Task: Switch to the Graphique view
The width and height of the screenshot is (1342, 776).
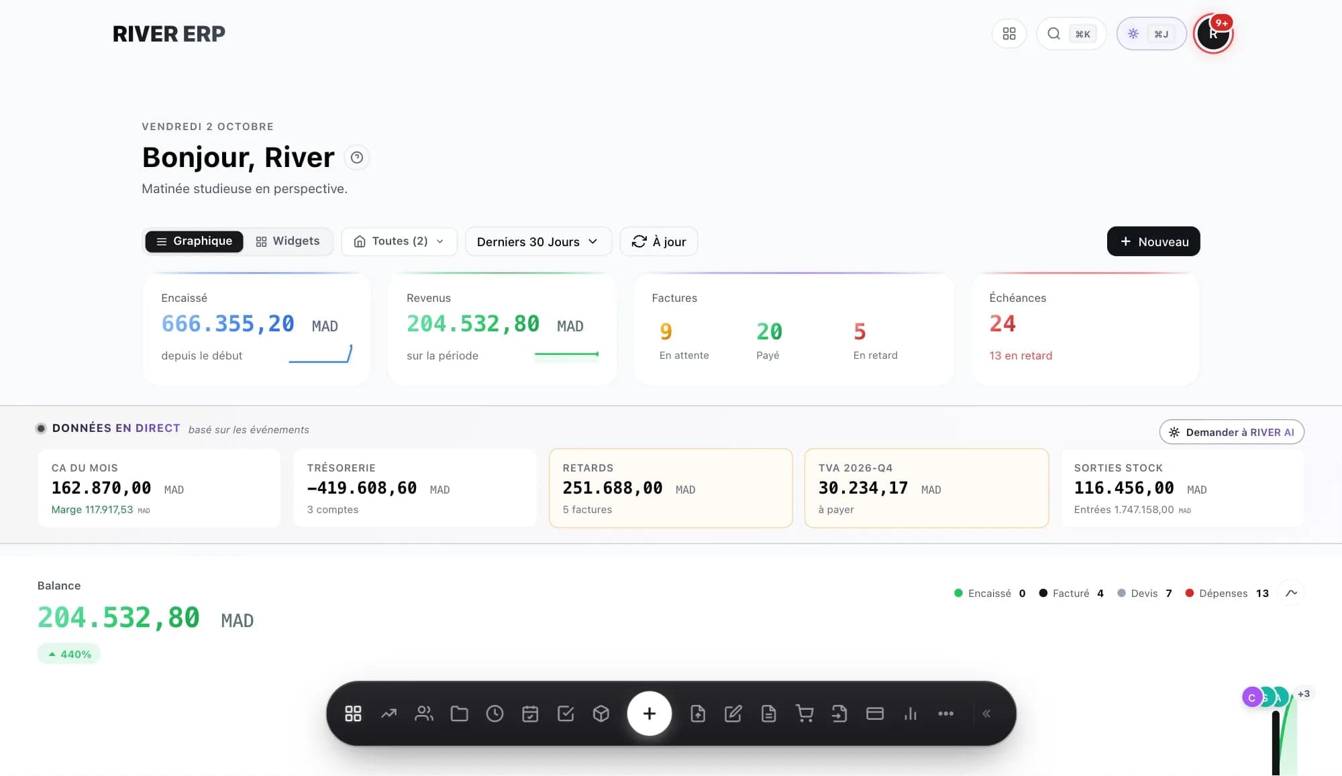Action: pyautogui.click(x=195, y=241)
